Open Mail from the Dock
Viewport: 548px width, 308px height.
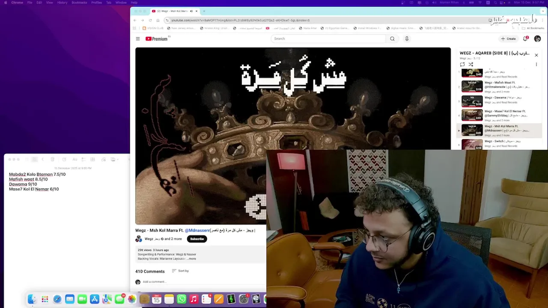click(x=69, y=299)
